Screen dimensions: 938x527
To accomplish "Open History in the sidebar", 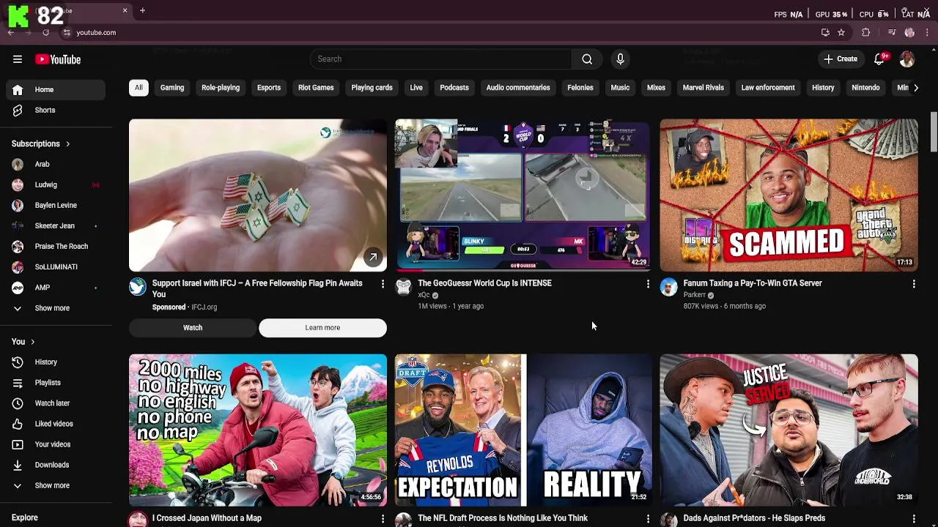I will pyautogui.click(x=56, y=362).
